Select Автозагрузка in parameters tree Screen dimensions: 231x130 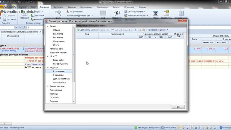[59, 83]
